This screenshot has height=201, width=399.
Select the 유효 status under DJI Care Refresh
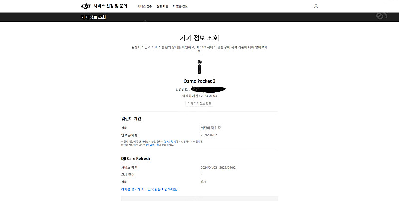tap(204, 182)
